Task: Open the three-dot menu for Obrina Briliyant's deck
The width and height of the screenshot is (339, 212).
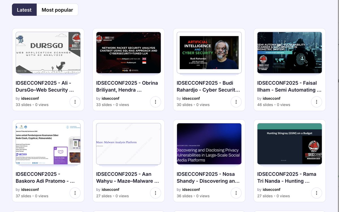Action: 155,102
